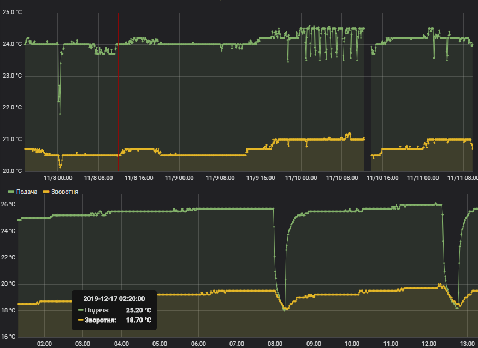
Task: Click the 23.0 °C axis label
Action: 12,76
